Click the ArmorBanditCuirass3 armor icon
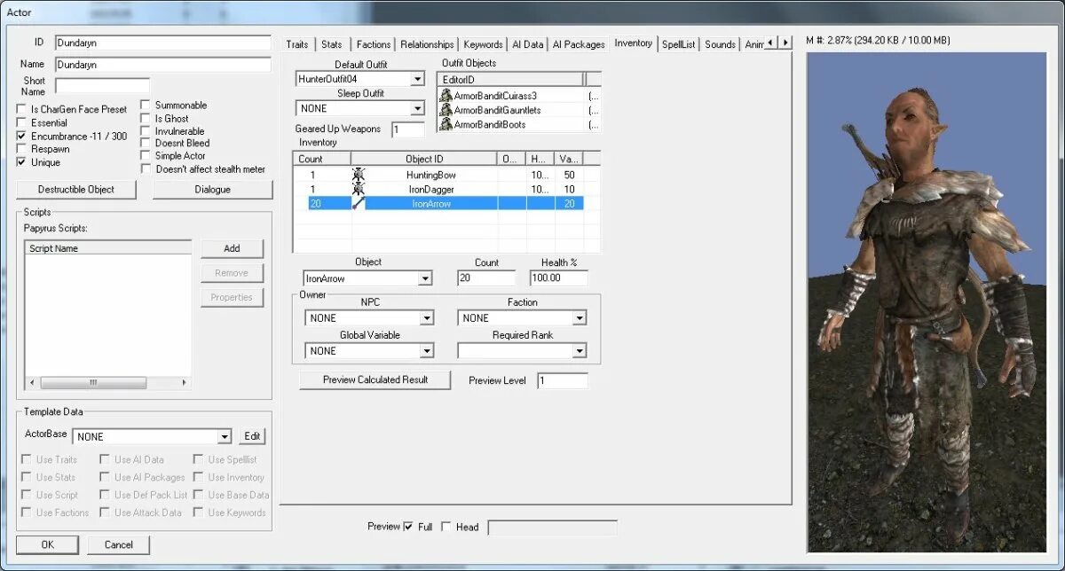1065x571 pixels. pyautogui.click(x=446, y=96)
